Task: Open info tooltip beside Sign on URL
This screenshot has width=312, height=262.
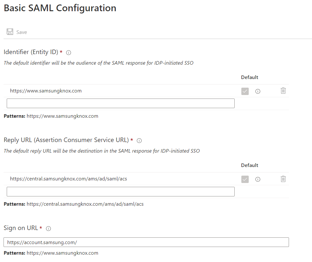Action: point(48,228)
